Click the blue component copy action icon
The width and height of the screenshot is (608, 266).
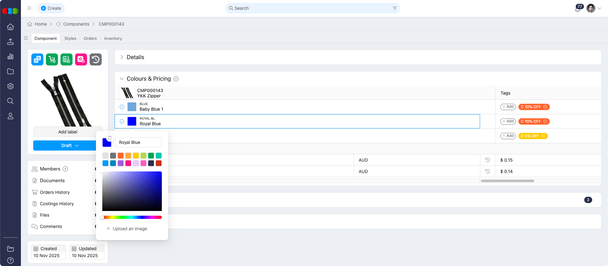[x=37, y=59]
